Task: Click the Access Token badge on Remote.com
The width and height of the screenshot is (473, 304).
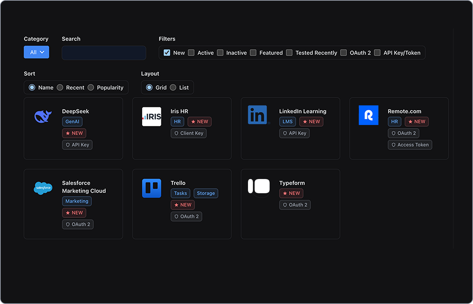Action: tap(410, 145)
